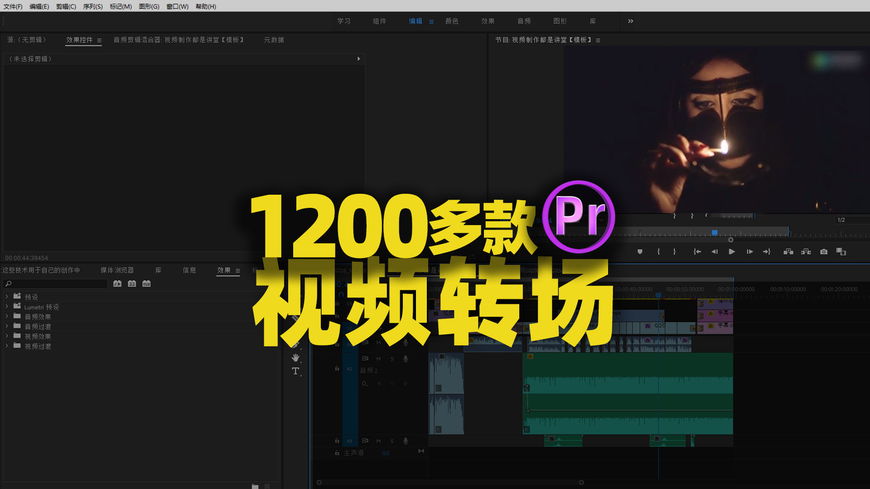The height and width of the screenshot is (489, 870).
Task: Open the 窗口(W) menu
Action: [177, 6]
